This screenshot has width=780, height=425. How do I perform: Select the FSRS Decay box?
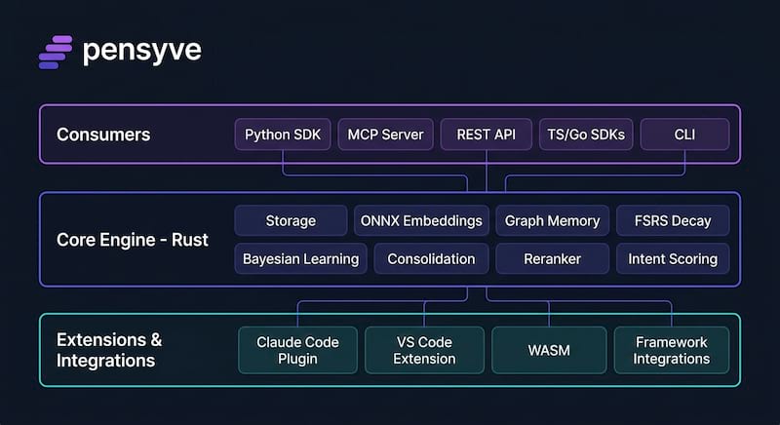[673, 220]
